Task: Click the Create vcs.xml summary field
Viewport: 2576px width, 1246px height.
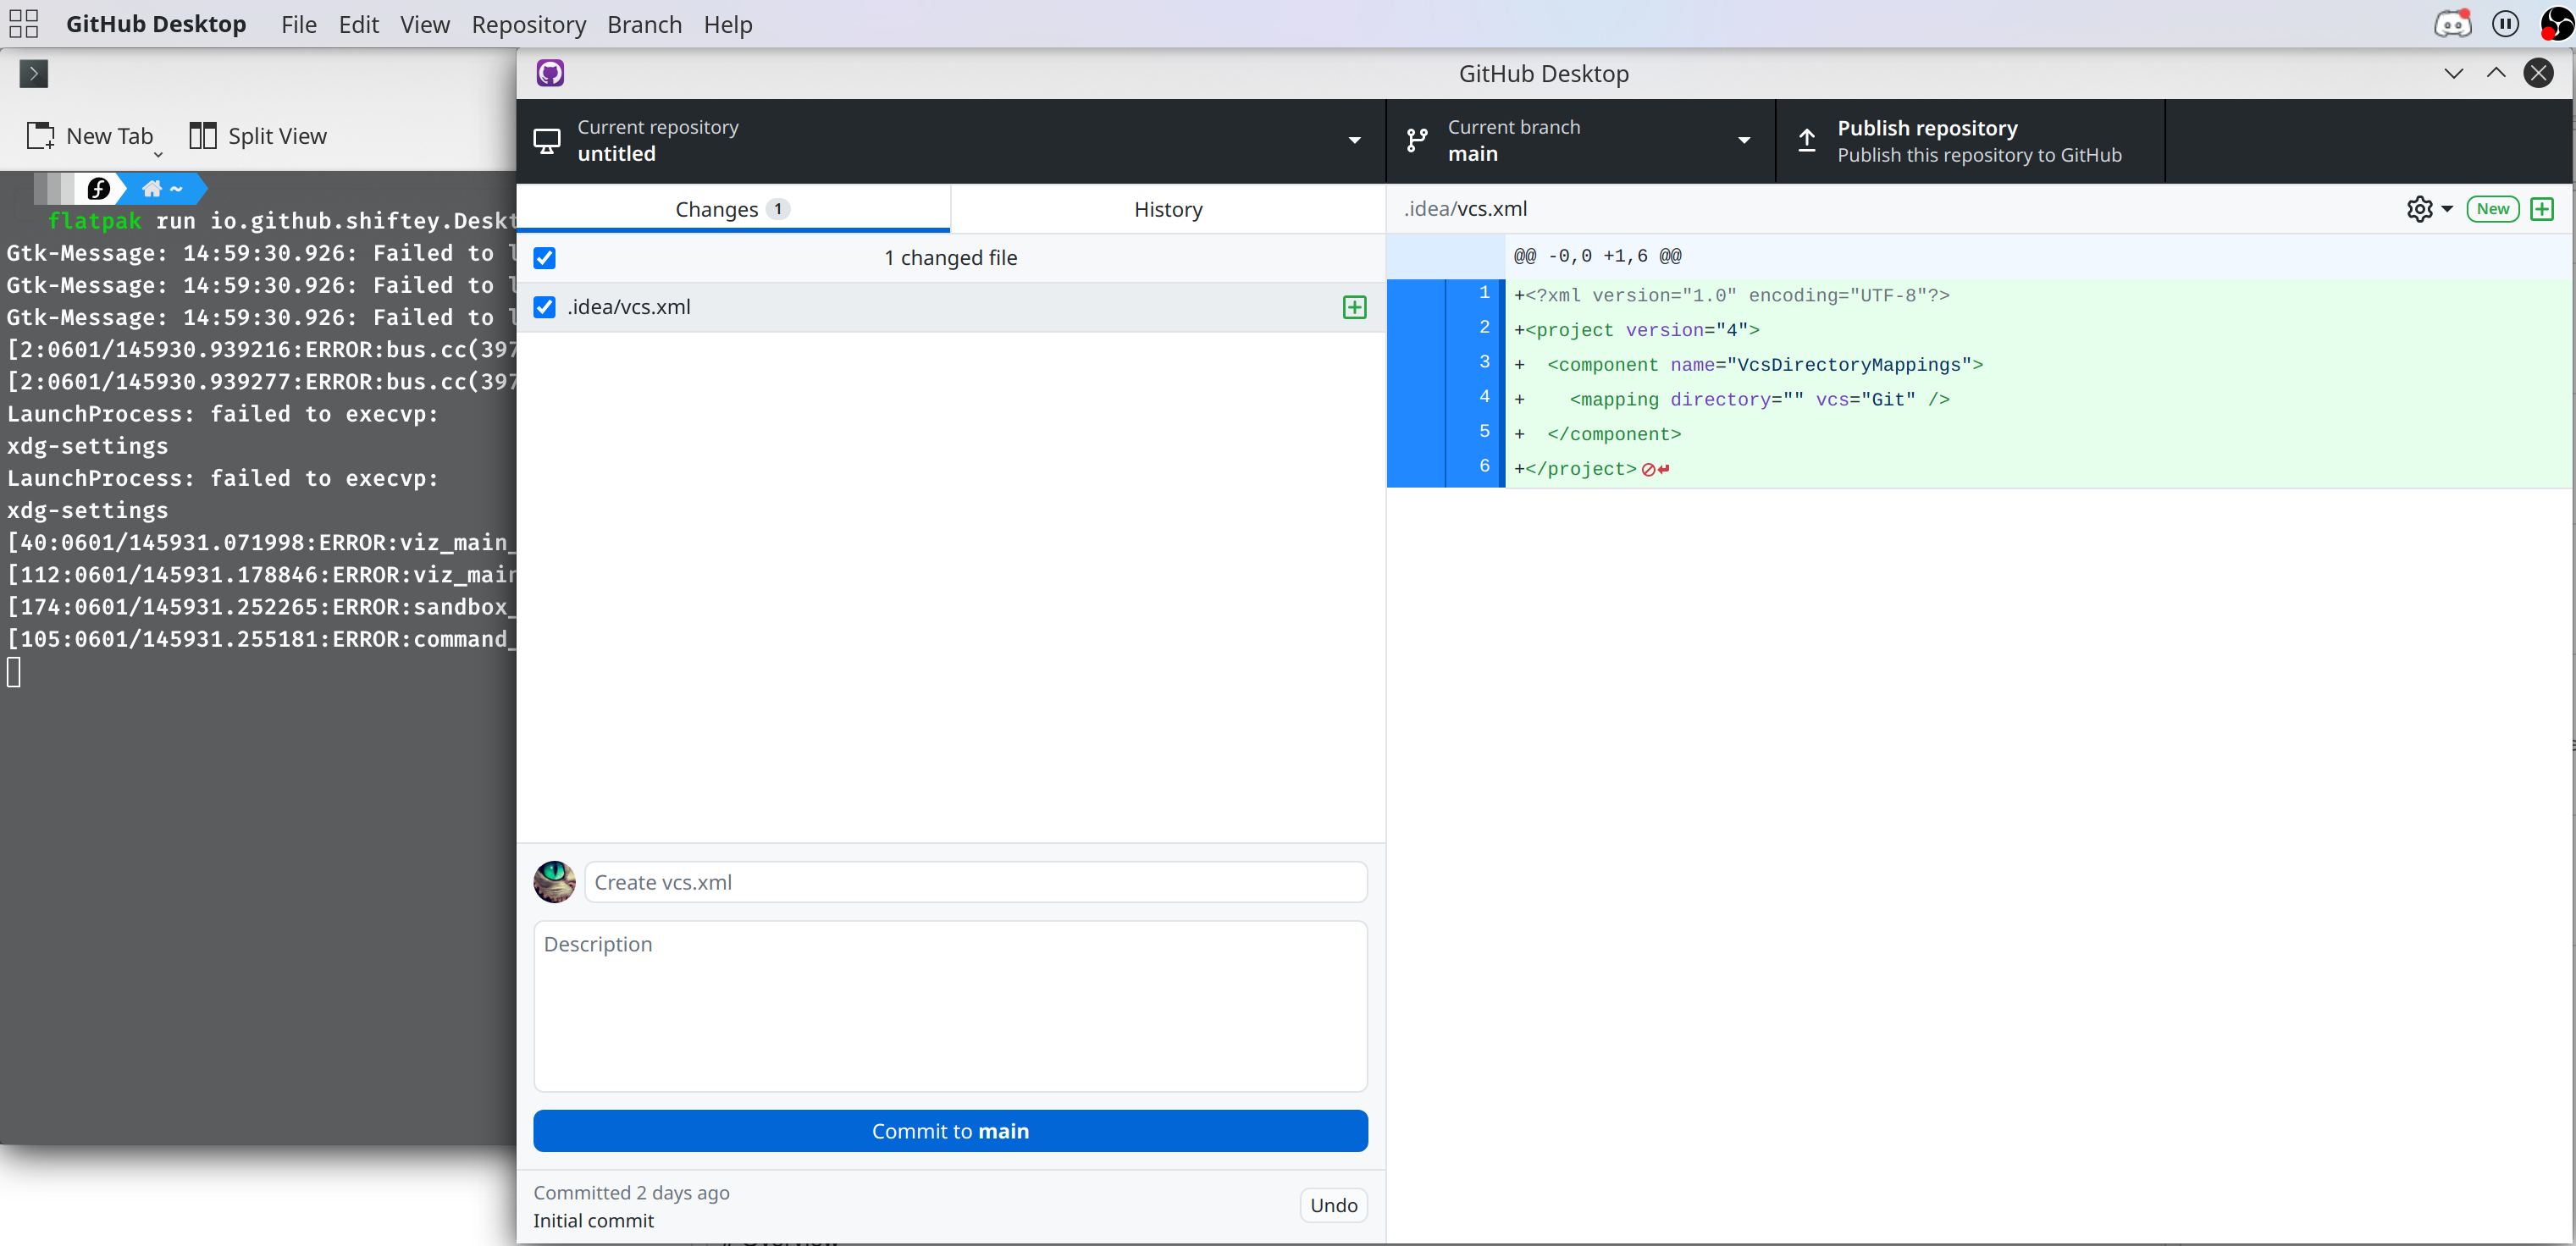Action: coord(975,882)
